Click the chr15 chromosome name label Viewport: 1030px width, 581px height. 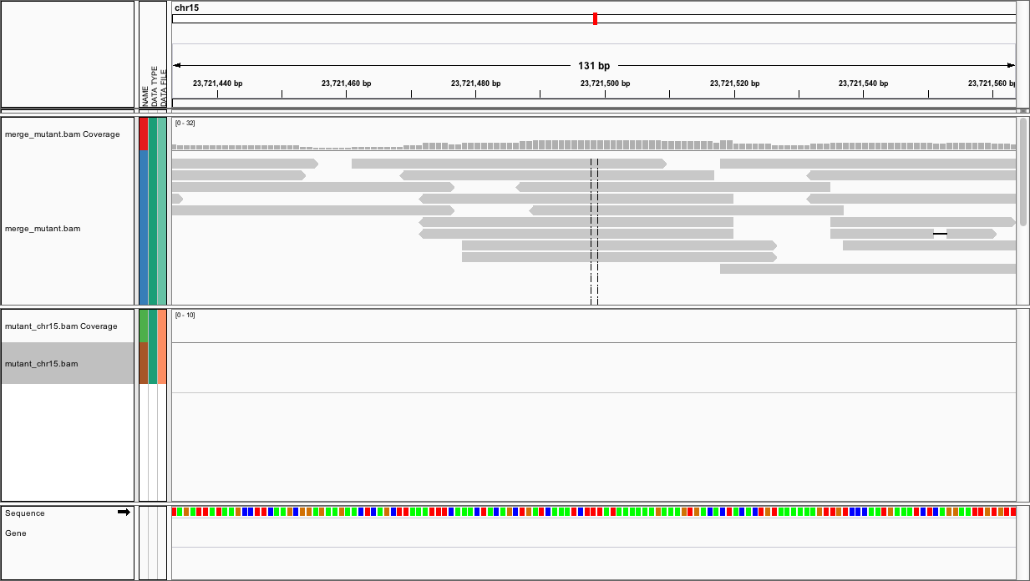click(x=186, y=8)
